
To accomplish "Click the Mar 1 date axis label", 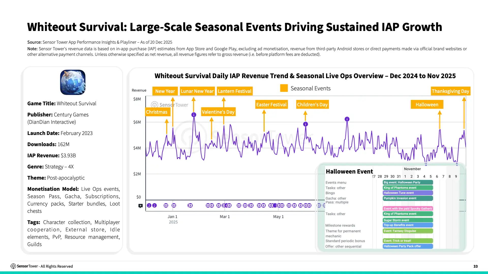I will point(225,217).
